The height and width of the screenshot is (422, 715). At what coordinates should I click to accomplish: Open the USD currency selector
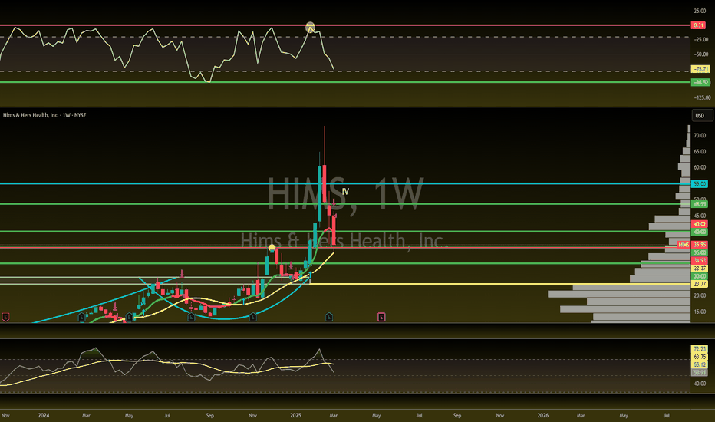702,115
